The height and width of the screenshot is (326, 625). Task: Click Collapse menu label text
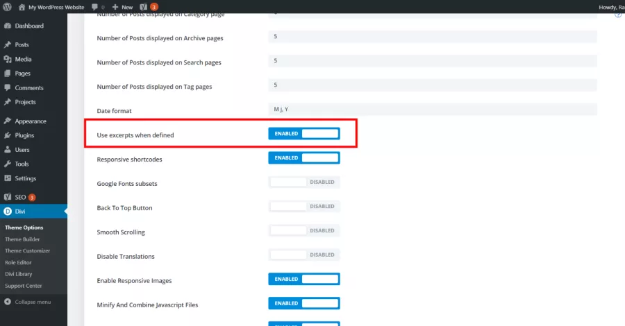[x=33, y=302]
